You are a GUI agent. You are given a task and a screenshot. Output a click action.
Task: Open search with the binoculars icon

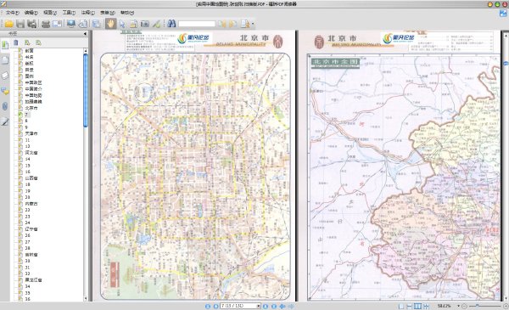(171, 24)
